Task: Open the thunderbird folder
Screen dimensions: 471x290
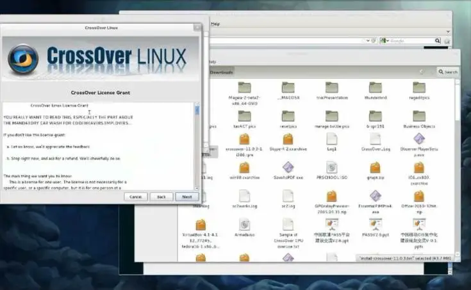Action: pyautogui.click(x=376, y=91)
